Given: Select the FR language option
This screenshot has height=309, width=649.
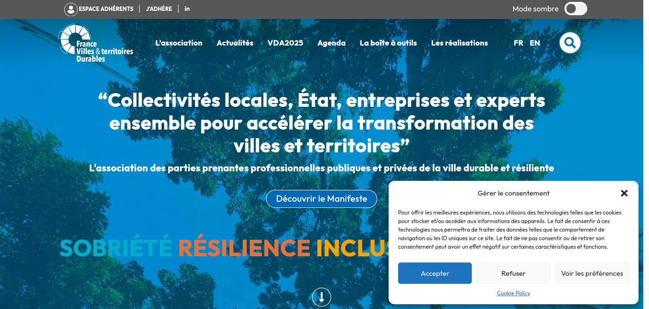Looking at the screenshot, I should click(x=518, y=43).
